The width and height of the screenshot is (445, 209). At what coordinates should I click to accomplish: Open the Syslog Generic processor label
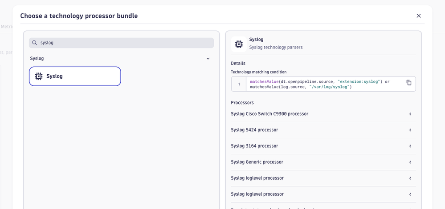(x=257, y=162)
